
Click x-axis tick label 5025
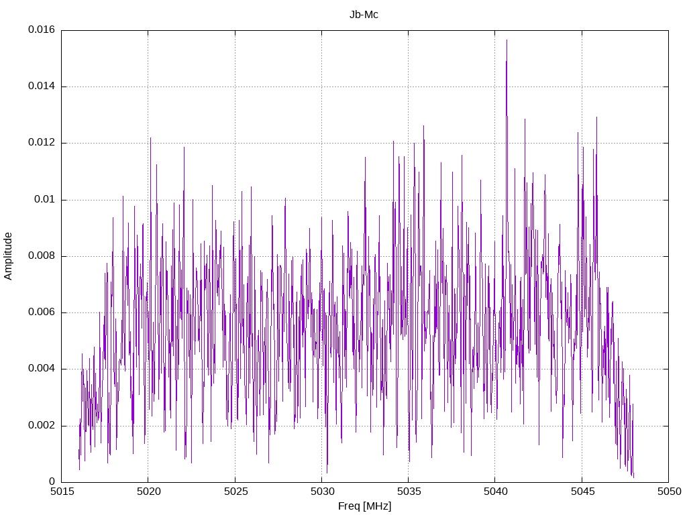[x=235, y=492]
